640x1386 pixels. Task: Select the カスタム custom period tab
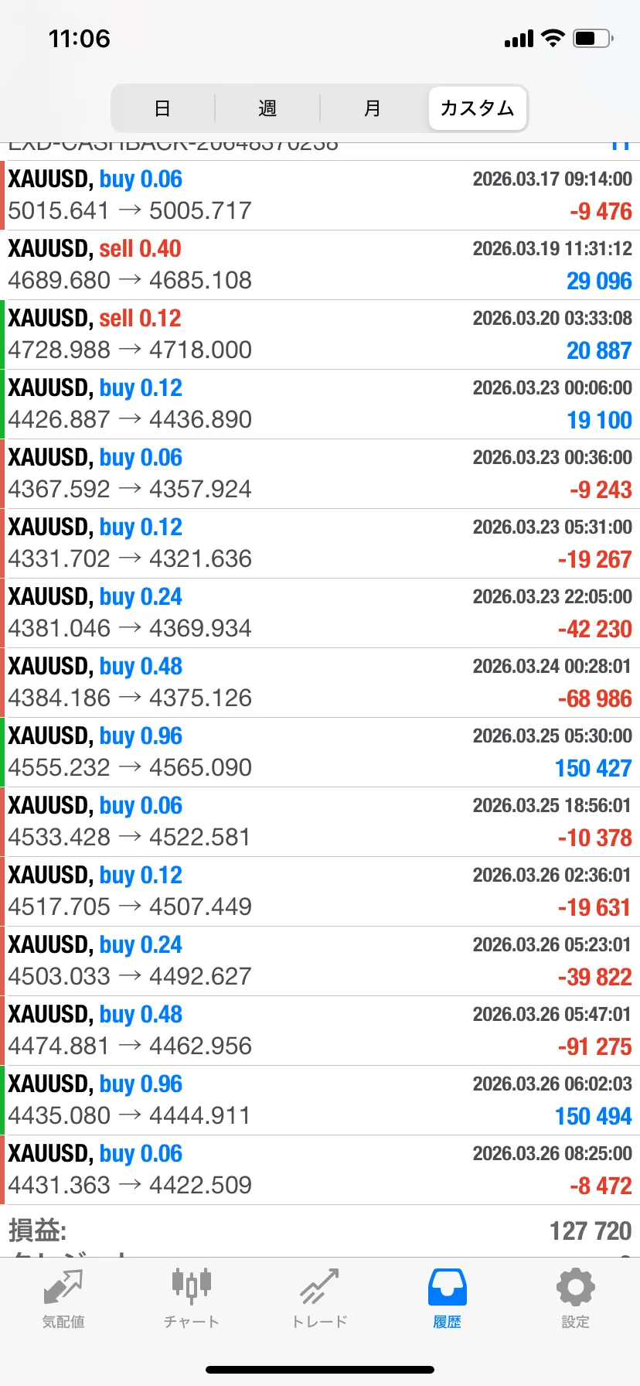(478, 108)
